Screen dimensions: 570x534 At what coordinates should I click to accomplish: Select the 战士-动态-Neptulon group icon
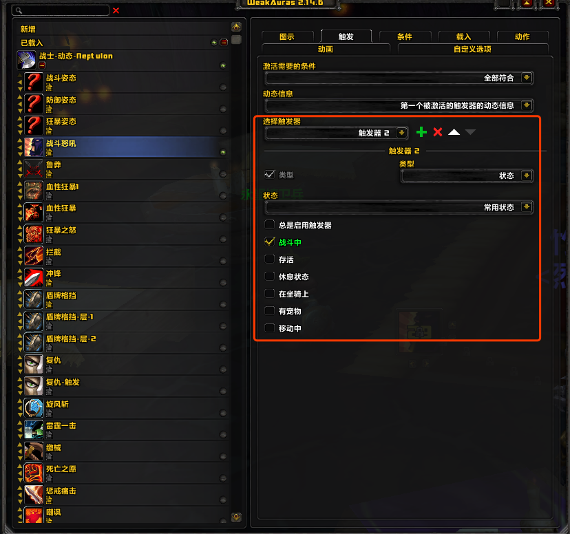[x=27, y=60]
